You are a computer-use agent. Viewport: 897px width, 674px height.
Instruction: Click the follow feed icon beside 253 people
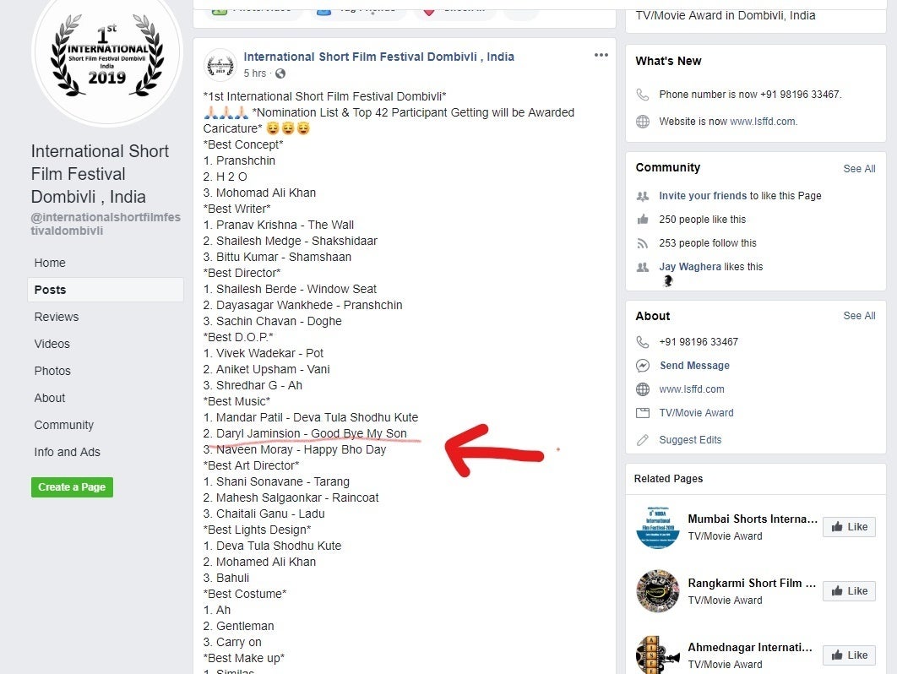point(643,243)
